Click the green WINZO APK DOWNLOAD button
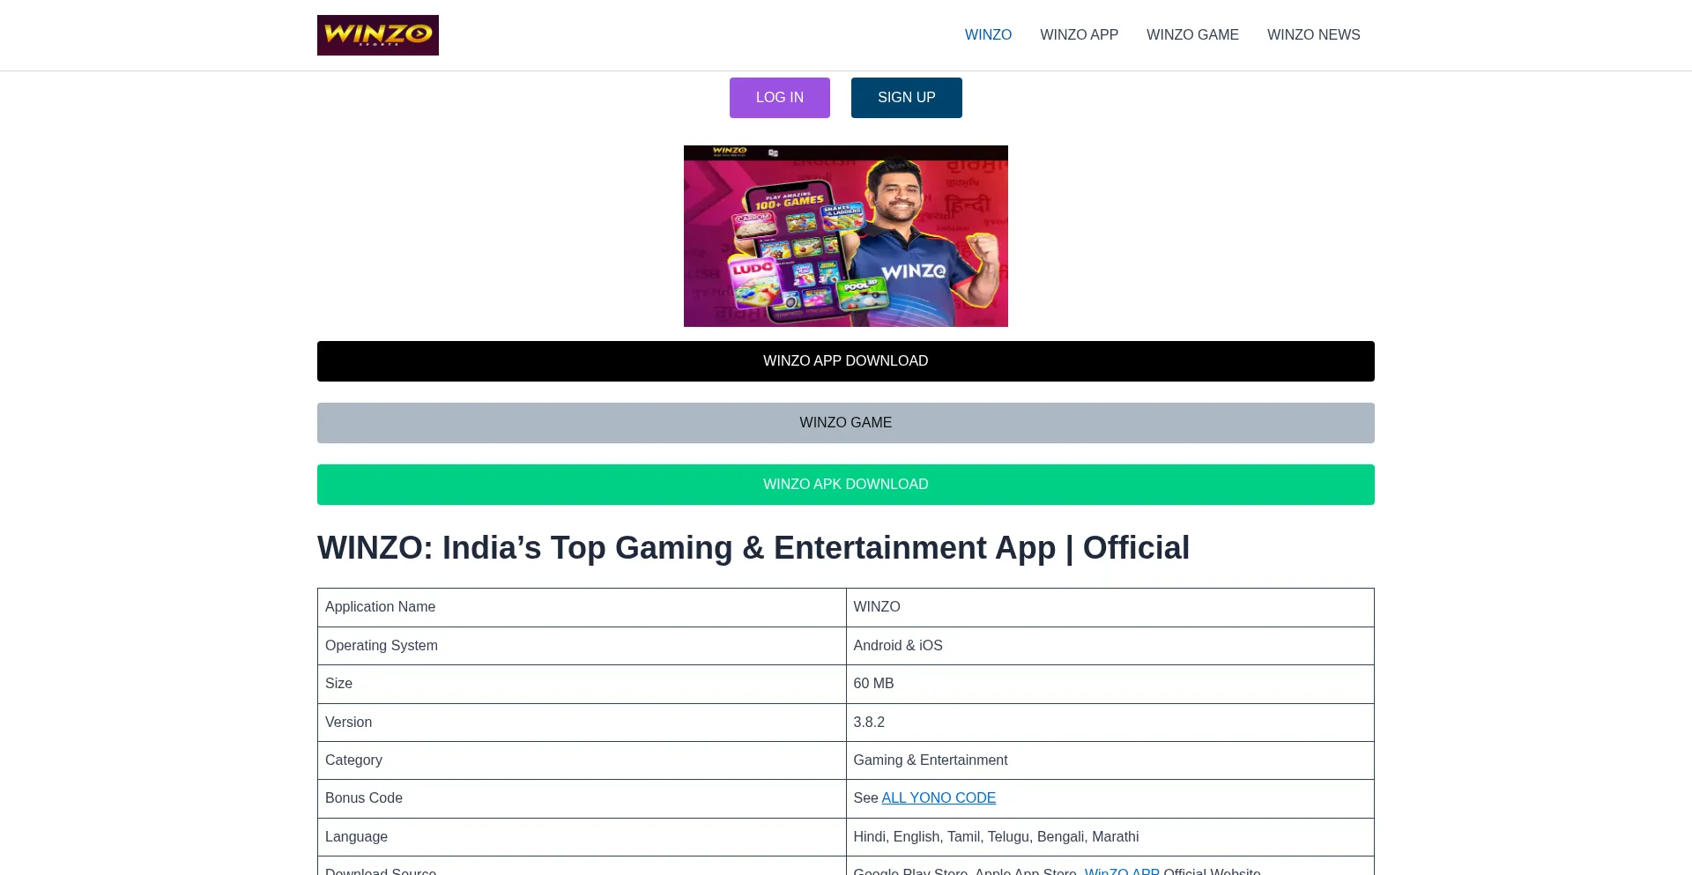This screenshot has height=875, width=1692. (846, 485)
